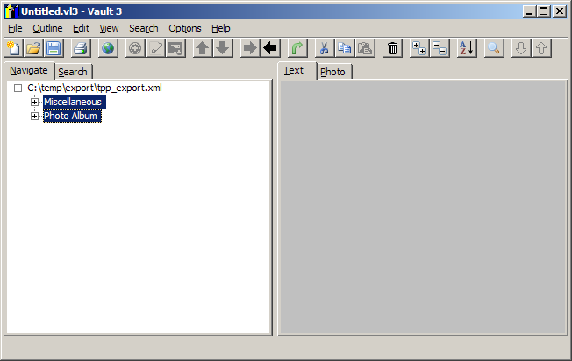572x361 pixels.
Task: Switch to the Search tab
Action: (x=73, y=72)
